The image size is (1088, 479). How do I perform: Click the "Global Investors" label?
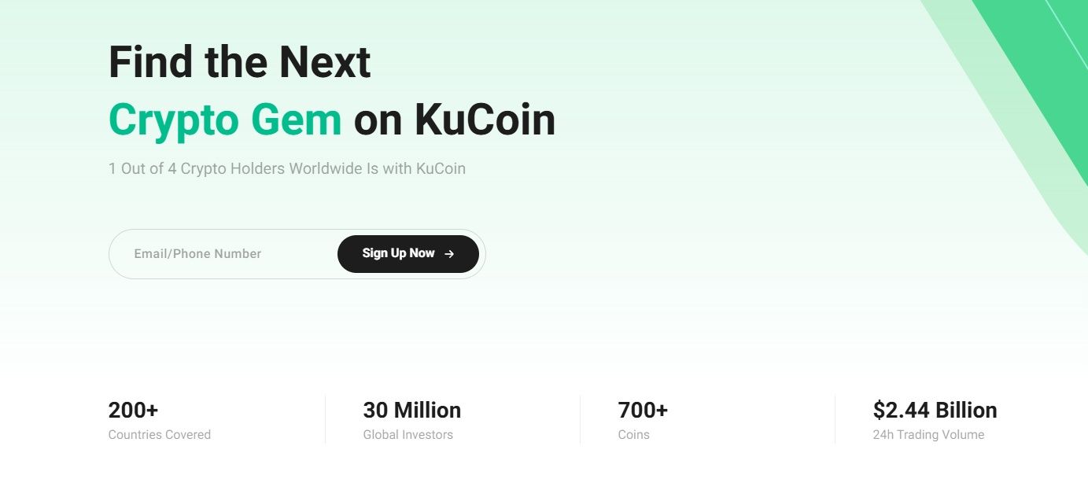[408, 435]
